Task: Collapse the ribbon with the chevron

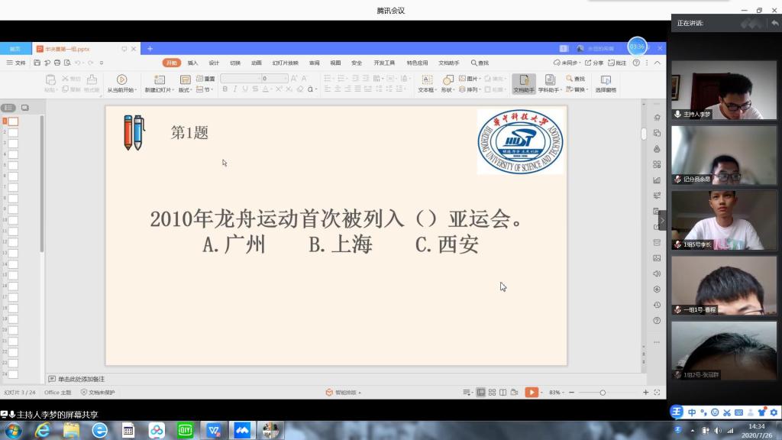Action: (658, 63)
